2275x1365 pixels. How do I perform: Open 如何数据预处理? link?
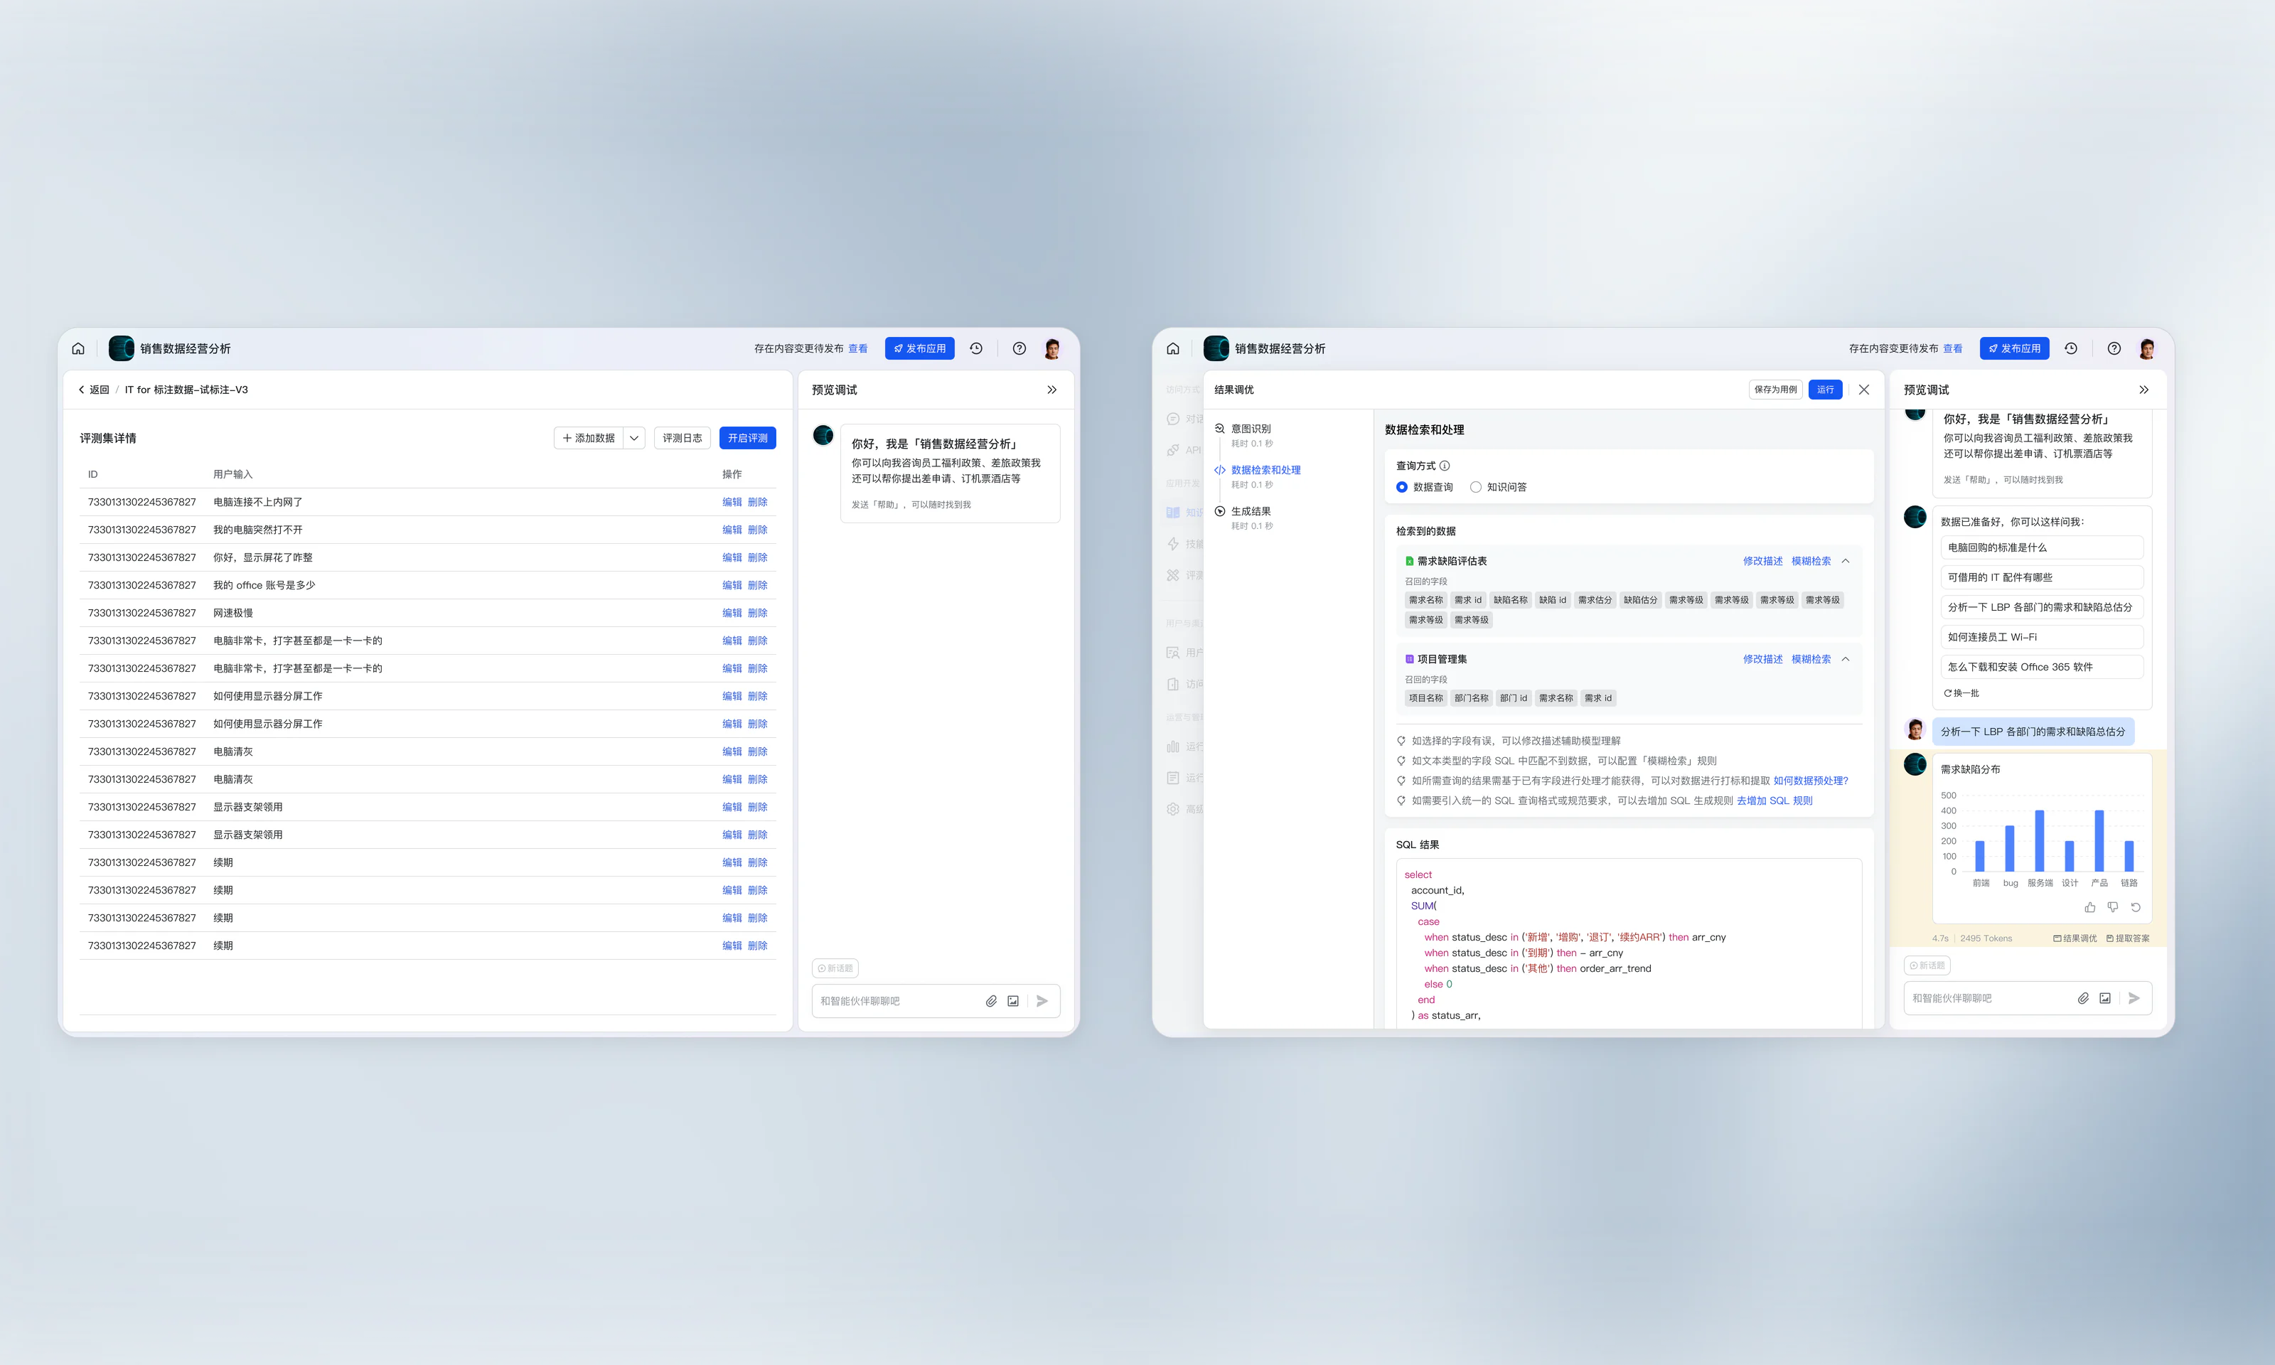point(1811,781)
